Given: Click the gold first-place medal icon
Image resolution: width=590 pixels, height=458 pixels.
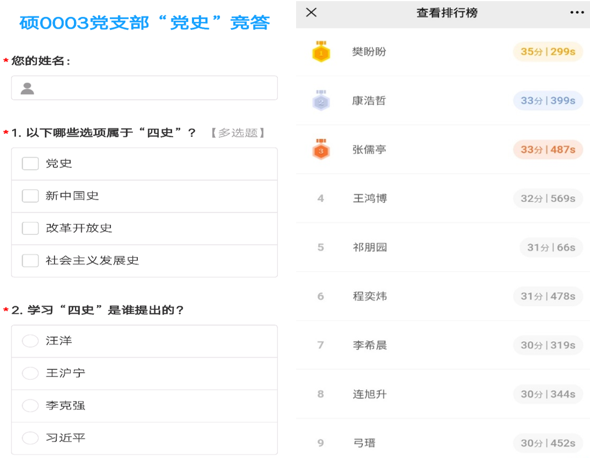Looking at the screenshot, I should 321,52.
